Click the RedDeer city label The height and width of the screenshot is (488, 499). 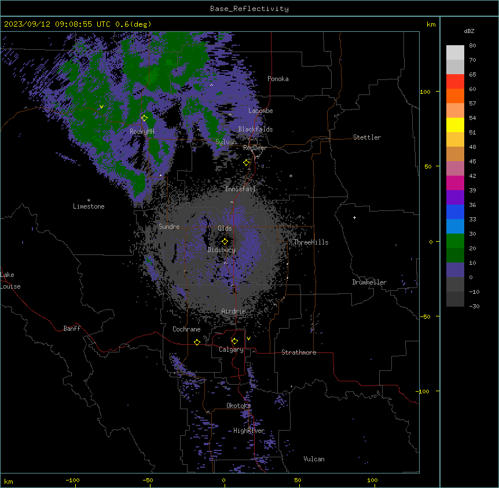(255, 148)
